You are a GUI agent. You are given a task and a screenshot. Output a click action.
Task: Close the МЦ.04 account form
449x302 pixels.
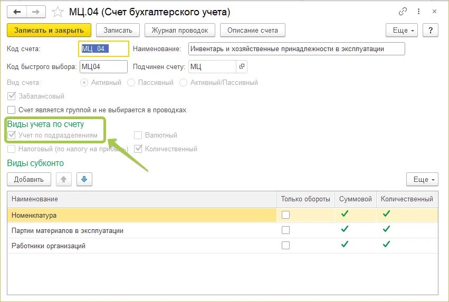434,12
